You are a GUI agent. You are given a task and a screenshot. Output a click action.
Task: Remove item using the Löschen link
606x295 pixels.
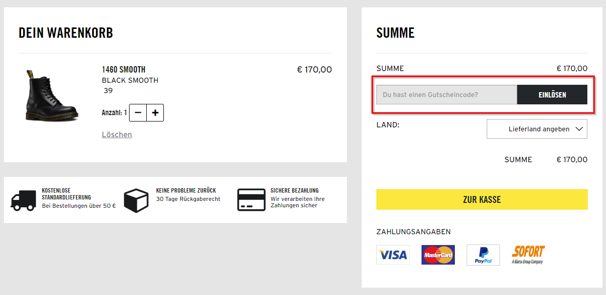tap(117, 134)
